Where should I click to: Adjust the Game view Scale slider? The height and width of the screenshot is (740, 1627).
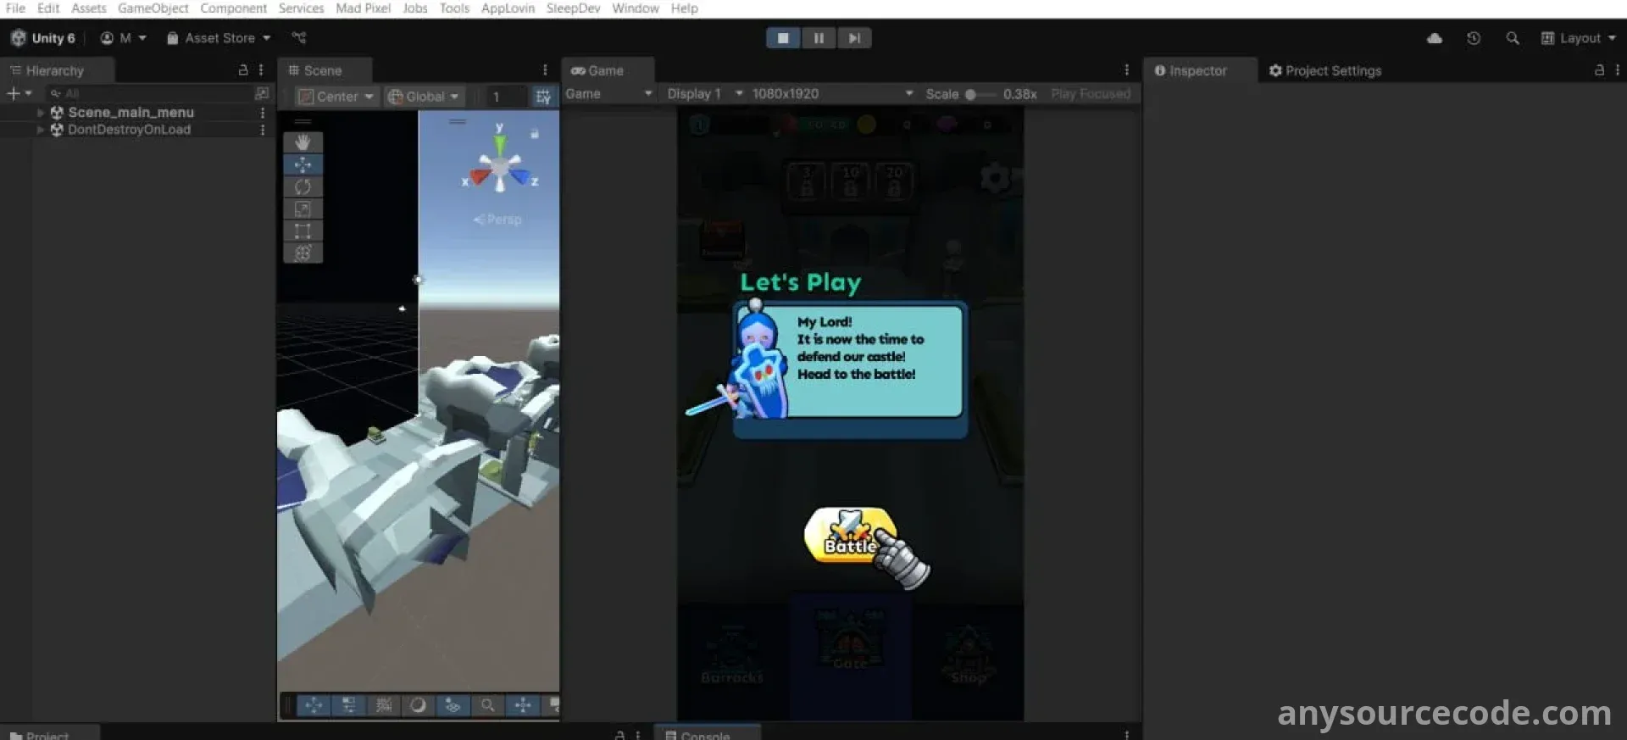pyautogui.click(x=972, y=94)
